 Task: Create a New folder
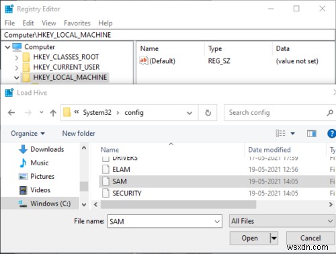point(79,134)
